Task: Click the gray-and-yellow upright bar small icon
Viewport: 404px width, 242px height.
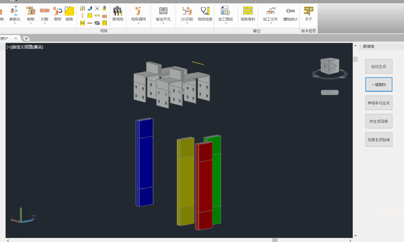Action: (104, 9)
